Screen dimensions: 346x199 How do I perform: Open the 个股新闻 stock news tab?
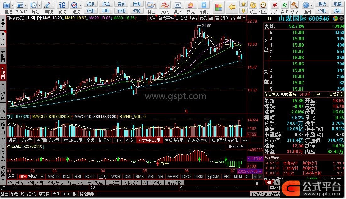16,183
